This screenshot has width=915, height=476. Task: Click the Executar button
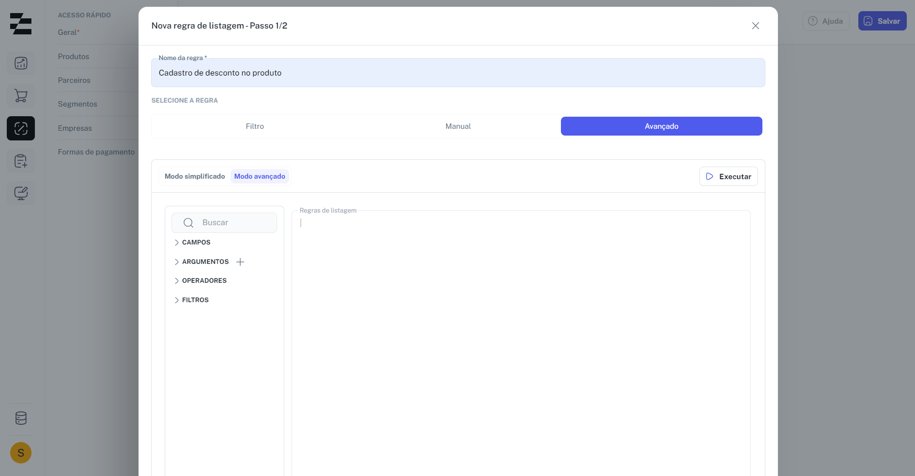tap(729, 176)
